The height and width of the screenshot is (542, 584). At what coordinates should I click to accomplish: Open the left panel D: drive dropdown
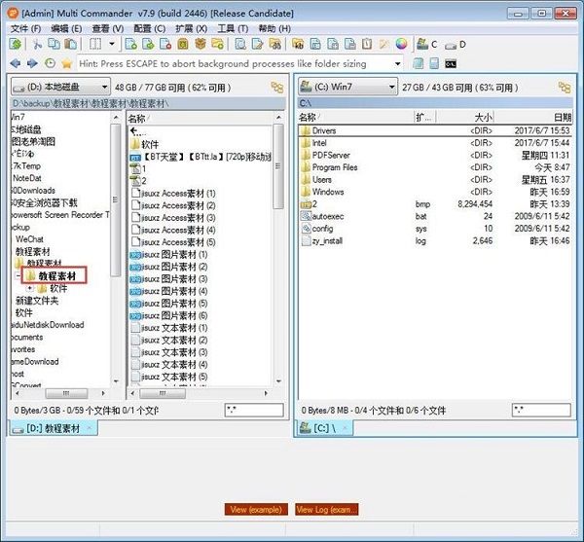pos(60,88)
